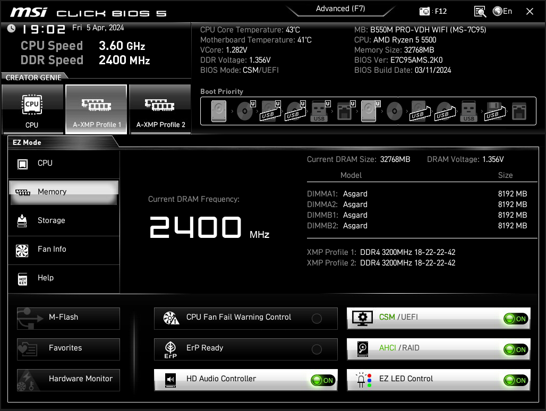The width and height of the screenshot is (546, 411).
Task: Turn off the EZ LED Control switch
Action: pos(516,380)
